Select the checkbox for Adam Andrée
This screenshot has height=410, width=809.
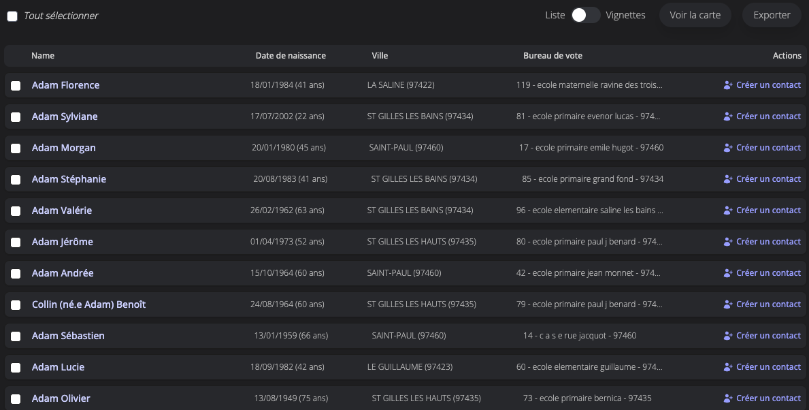(16, 274)
